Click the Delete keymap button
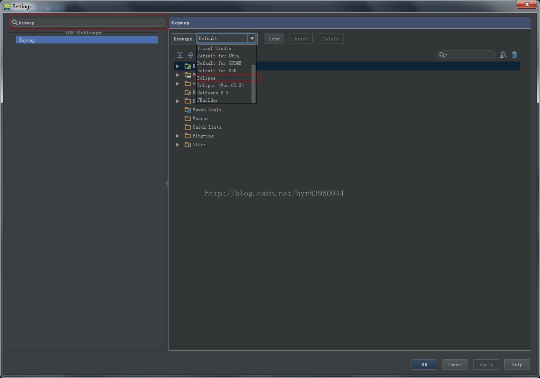 click(x=331, y=39)
